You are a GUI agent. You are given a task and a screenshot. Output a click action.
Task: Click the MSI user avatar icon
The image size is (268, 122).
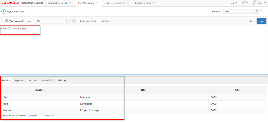point(255,3)
